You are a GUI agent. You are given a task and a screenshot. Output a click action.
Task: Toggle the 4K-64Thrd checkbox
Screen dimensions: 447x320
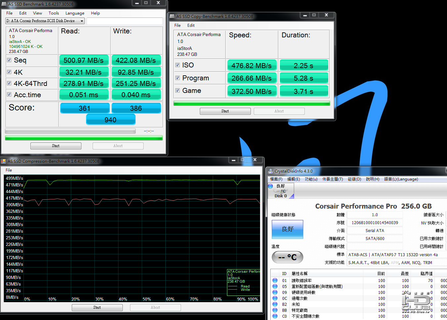point(9,83)
